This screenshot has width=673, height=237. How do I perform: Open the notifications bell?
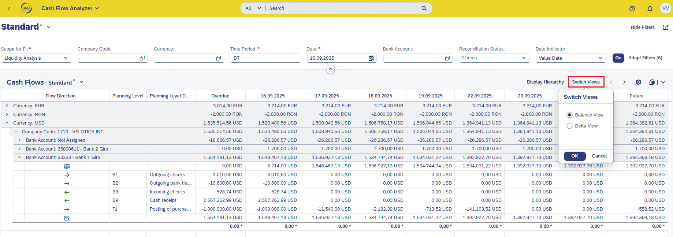coord(650,8)
